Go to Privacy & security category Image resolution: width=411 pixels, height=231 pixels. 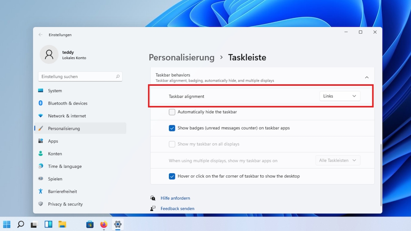pyautogui.click(x=80, y=204)
